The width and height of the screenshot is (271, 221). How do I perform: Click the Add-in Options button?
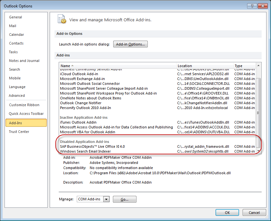coord(130,44)
